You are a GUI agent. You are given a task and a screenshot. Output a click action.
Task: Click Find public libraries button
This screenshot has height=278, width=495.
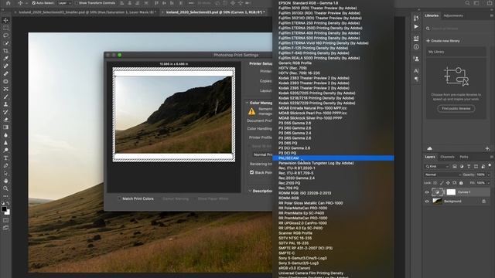click(x=456, y=108)
